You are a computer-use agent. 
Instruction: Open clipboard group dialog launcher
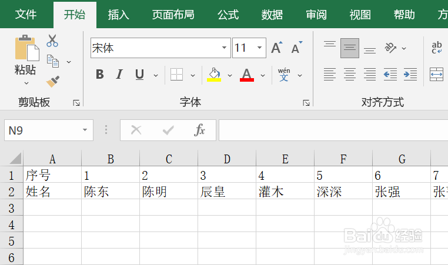tap(76, 103)
